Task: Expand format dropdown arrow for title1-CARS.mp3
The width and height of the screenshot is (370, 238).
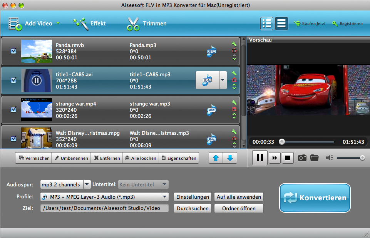Action: coord(223,80)
